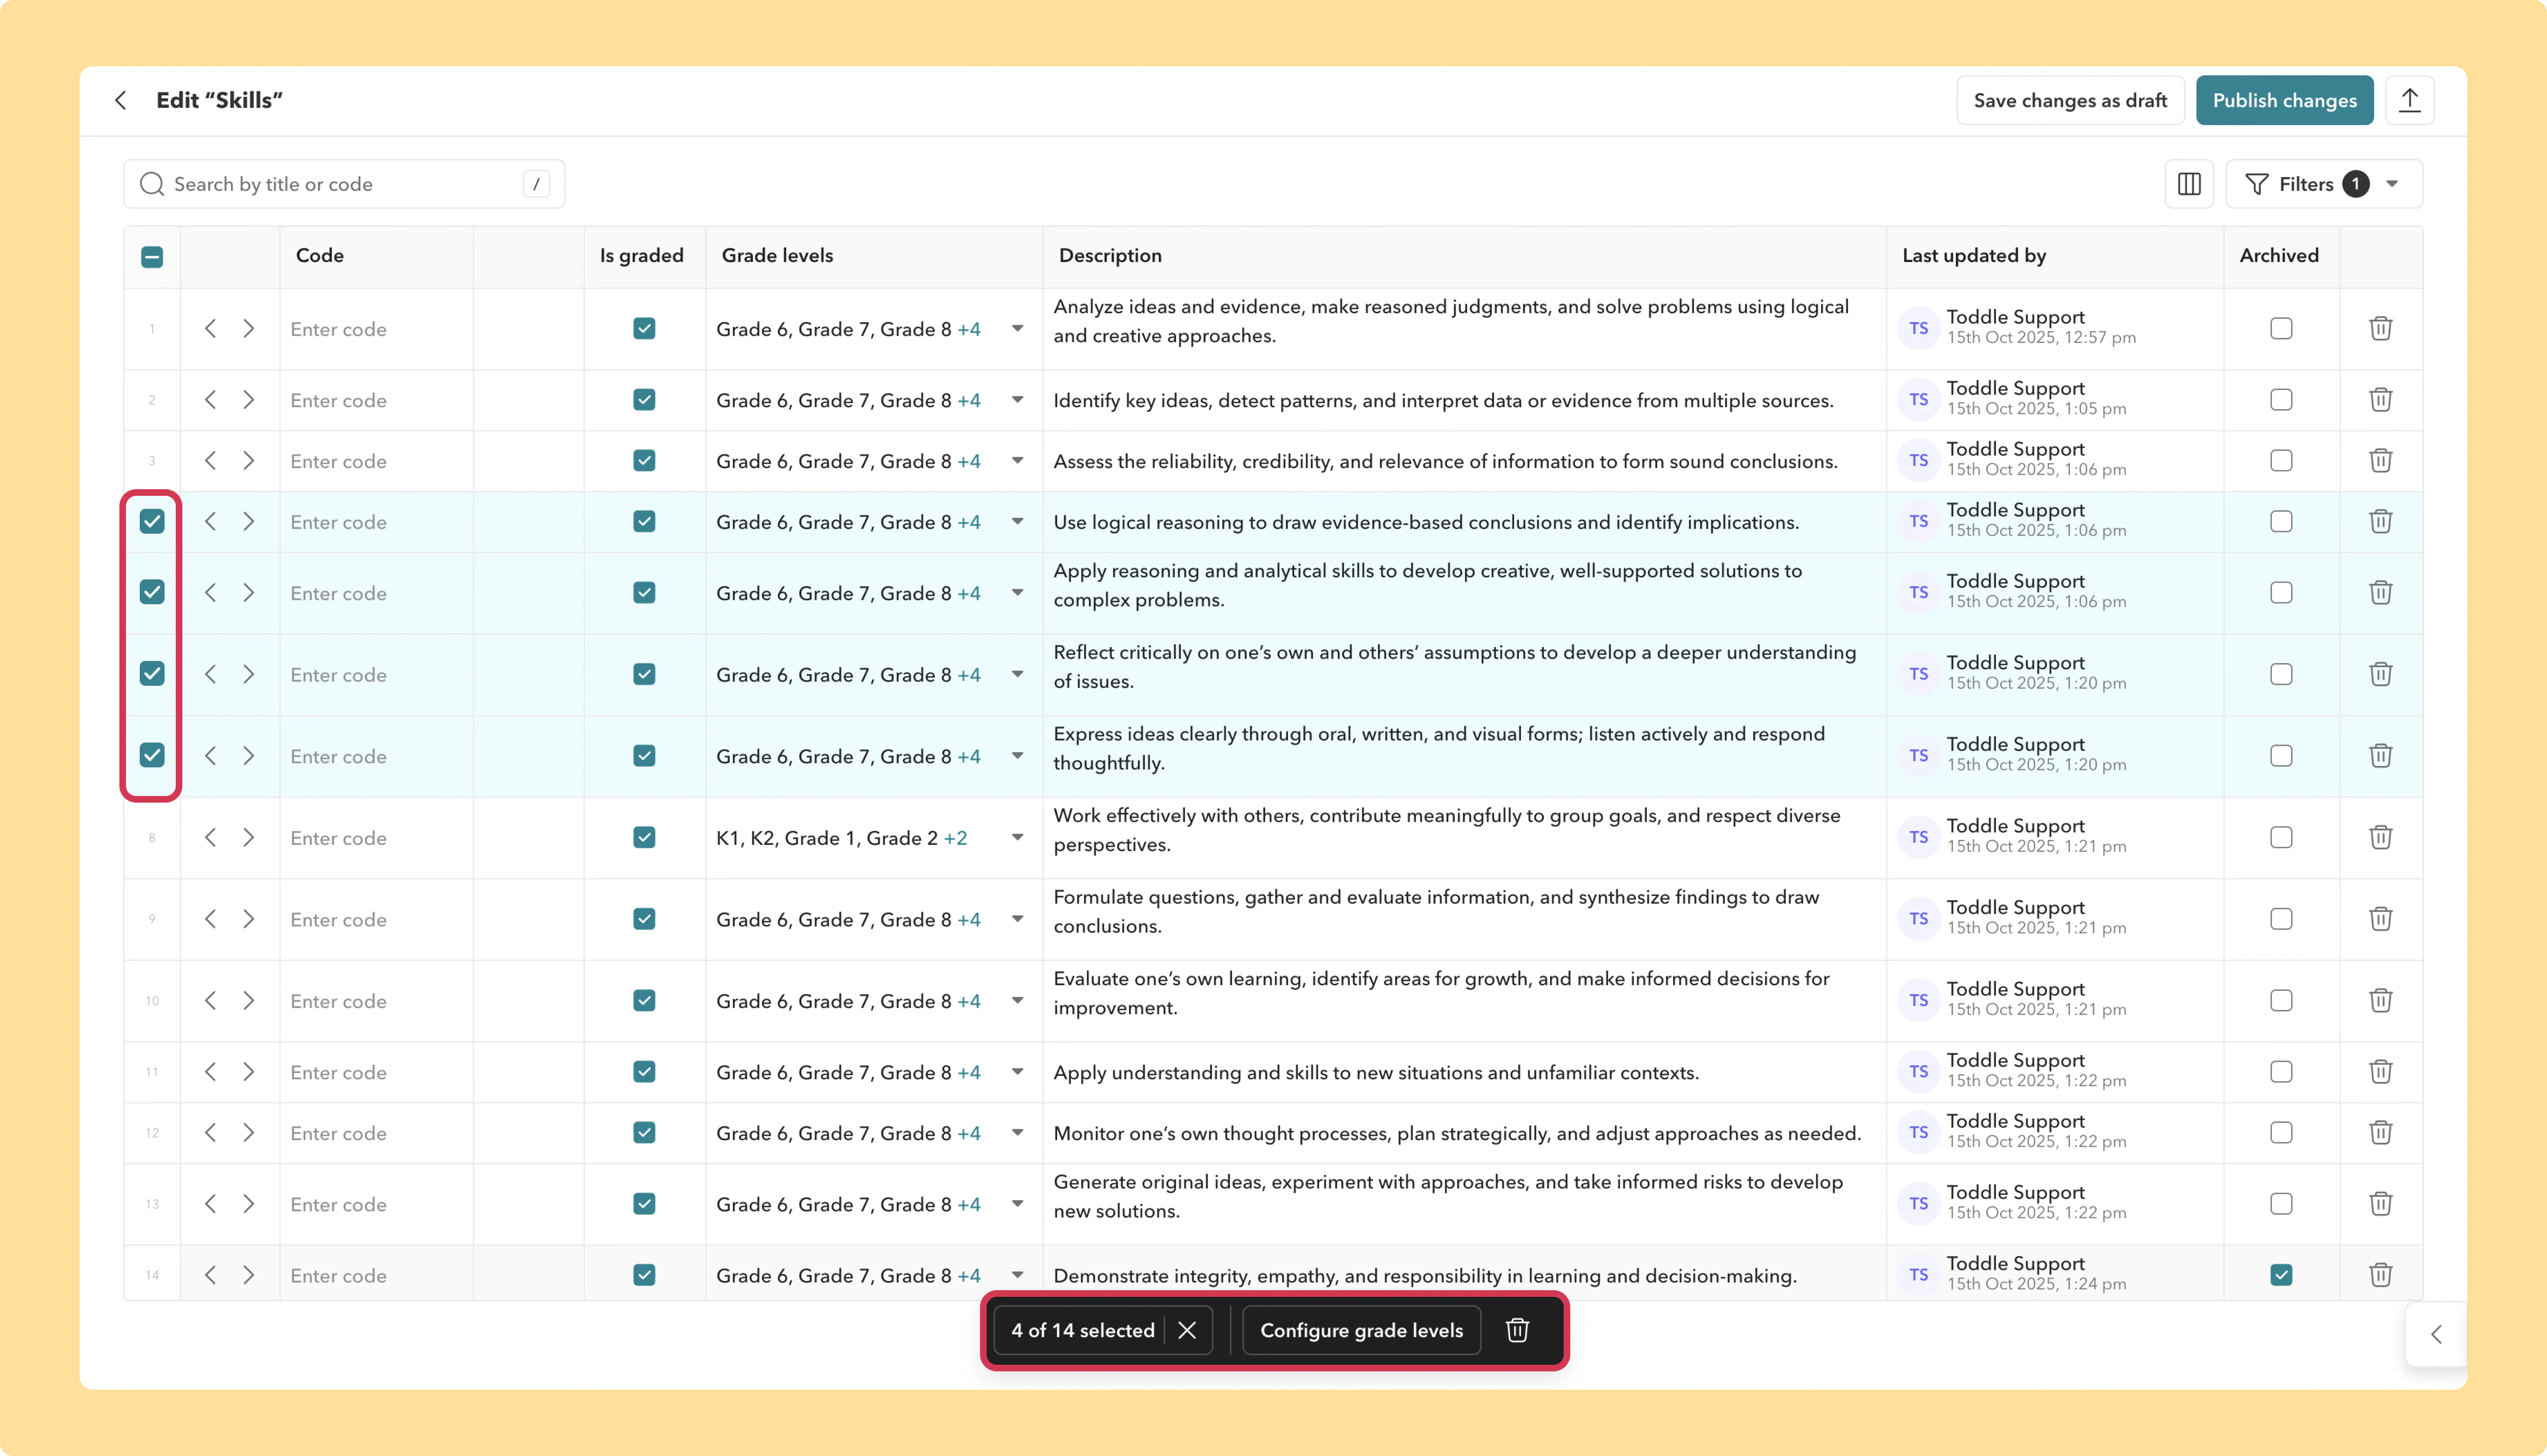The image size is (2547, 1456).
Task: Open grade levels dropdown for 'Identify key ideas'
Action: (x=1018, y=400)
